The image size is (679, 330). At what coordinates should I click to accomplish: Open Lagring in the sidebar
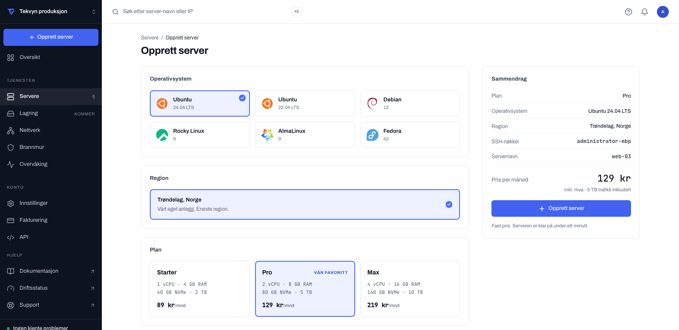pyautogui.click(x=51, y=114)
